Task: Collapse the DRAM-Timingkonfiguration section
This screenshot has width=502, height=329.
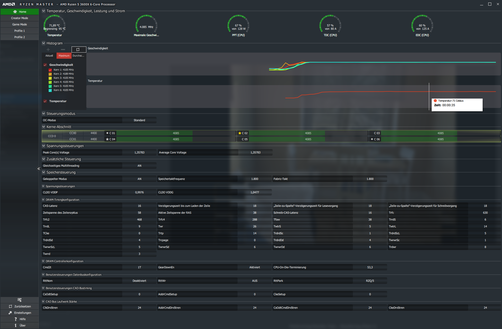Action: 43,200
